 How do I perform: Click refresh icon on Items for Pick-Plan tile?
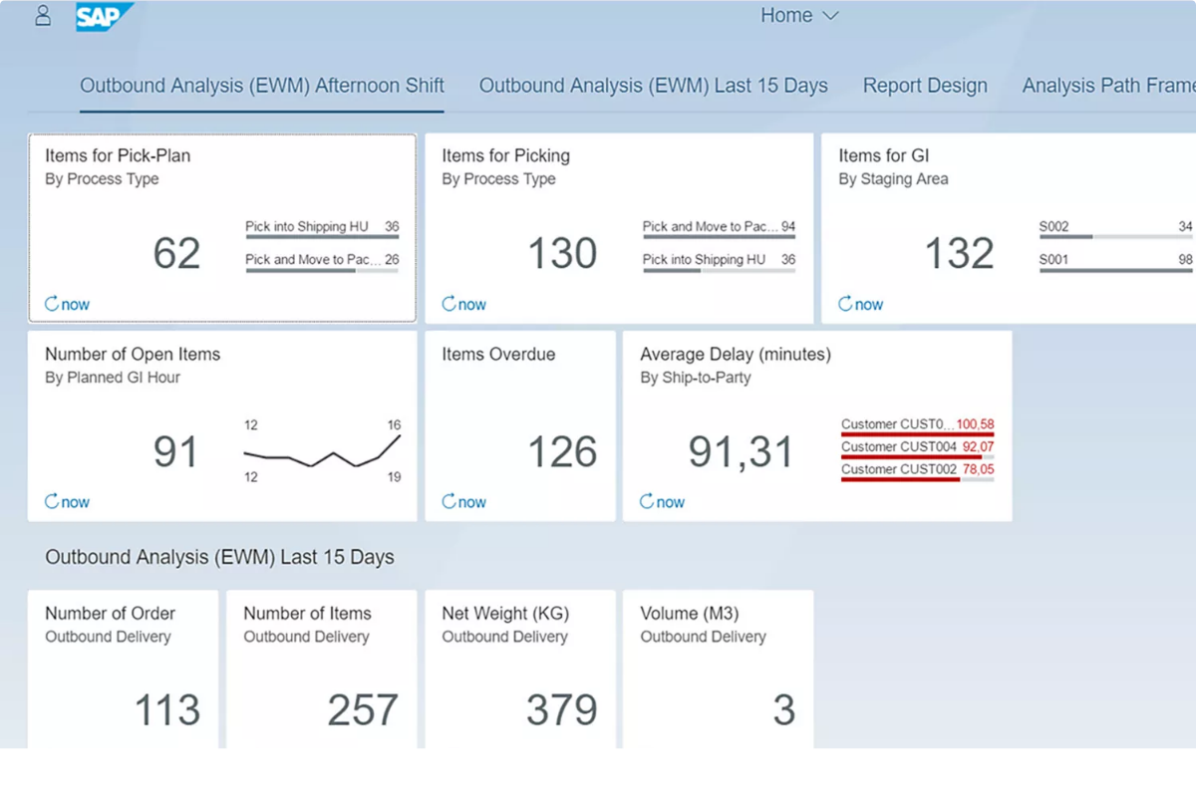pos(52,304)
